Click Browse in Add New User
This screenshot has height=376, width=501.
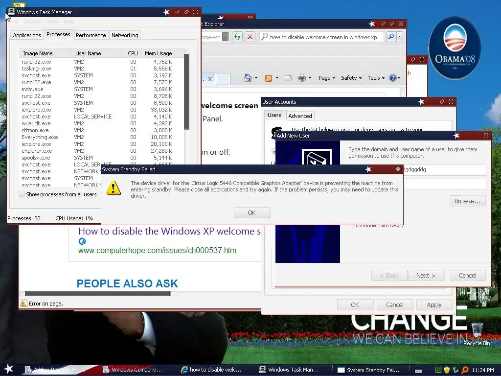pyautogui.click(x=467, y=201)
